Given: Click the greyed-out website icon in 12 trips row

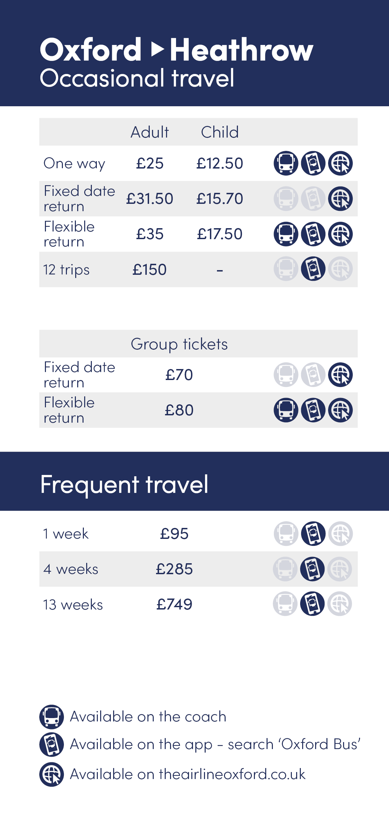Looking at the screenshot, I should (x=340, y=269).
